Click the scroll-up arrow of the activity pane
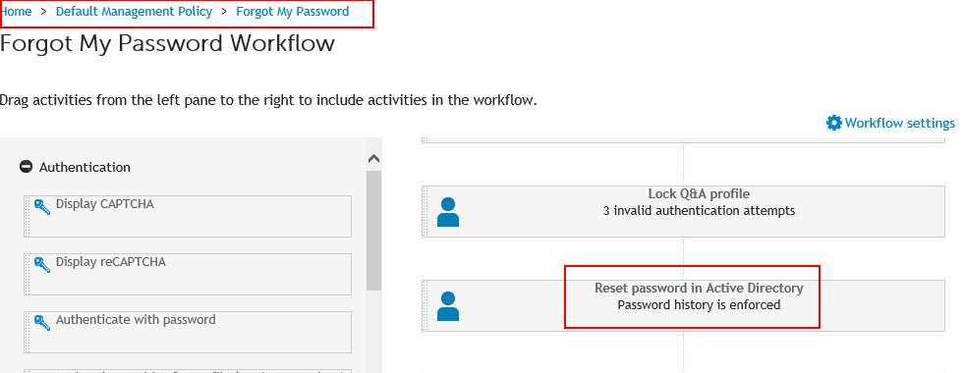The height and width of the screenshot is (373, 964). pyautogui.click(x=373, y=159)
